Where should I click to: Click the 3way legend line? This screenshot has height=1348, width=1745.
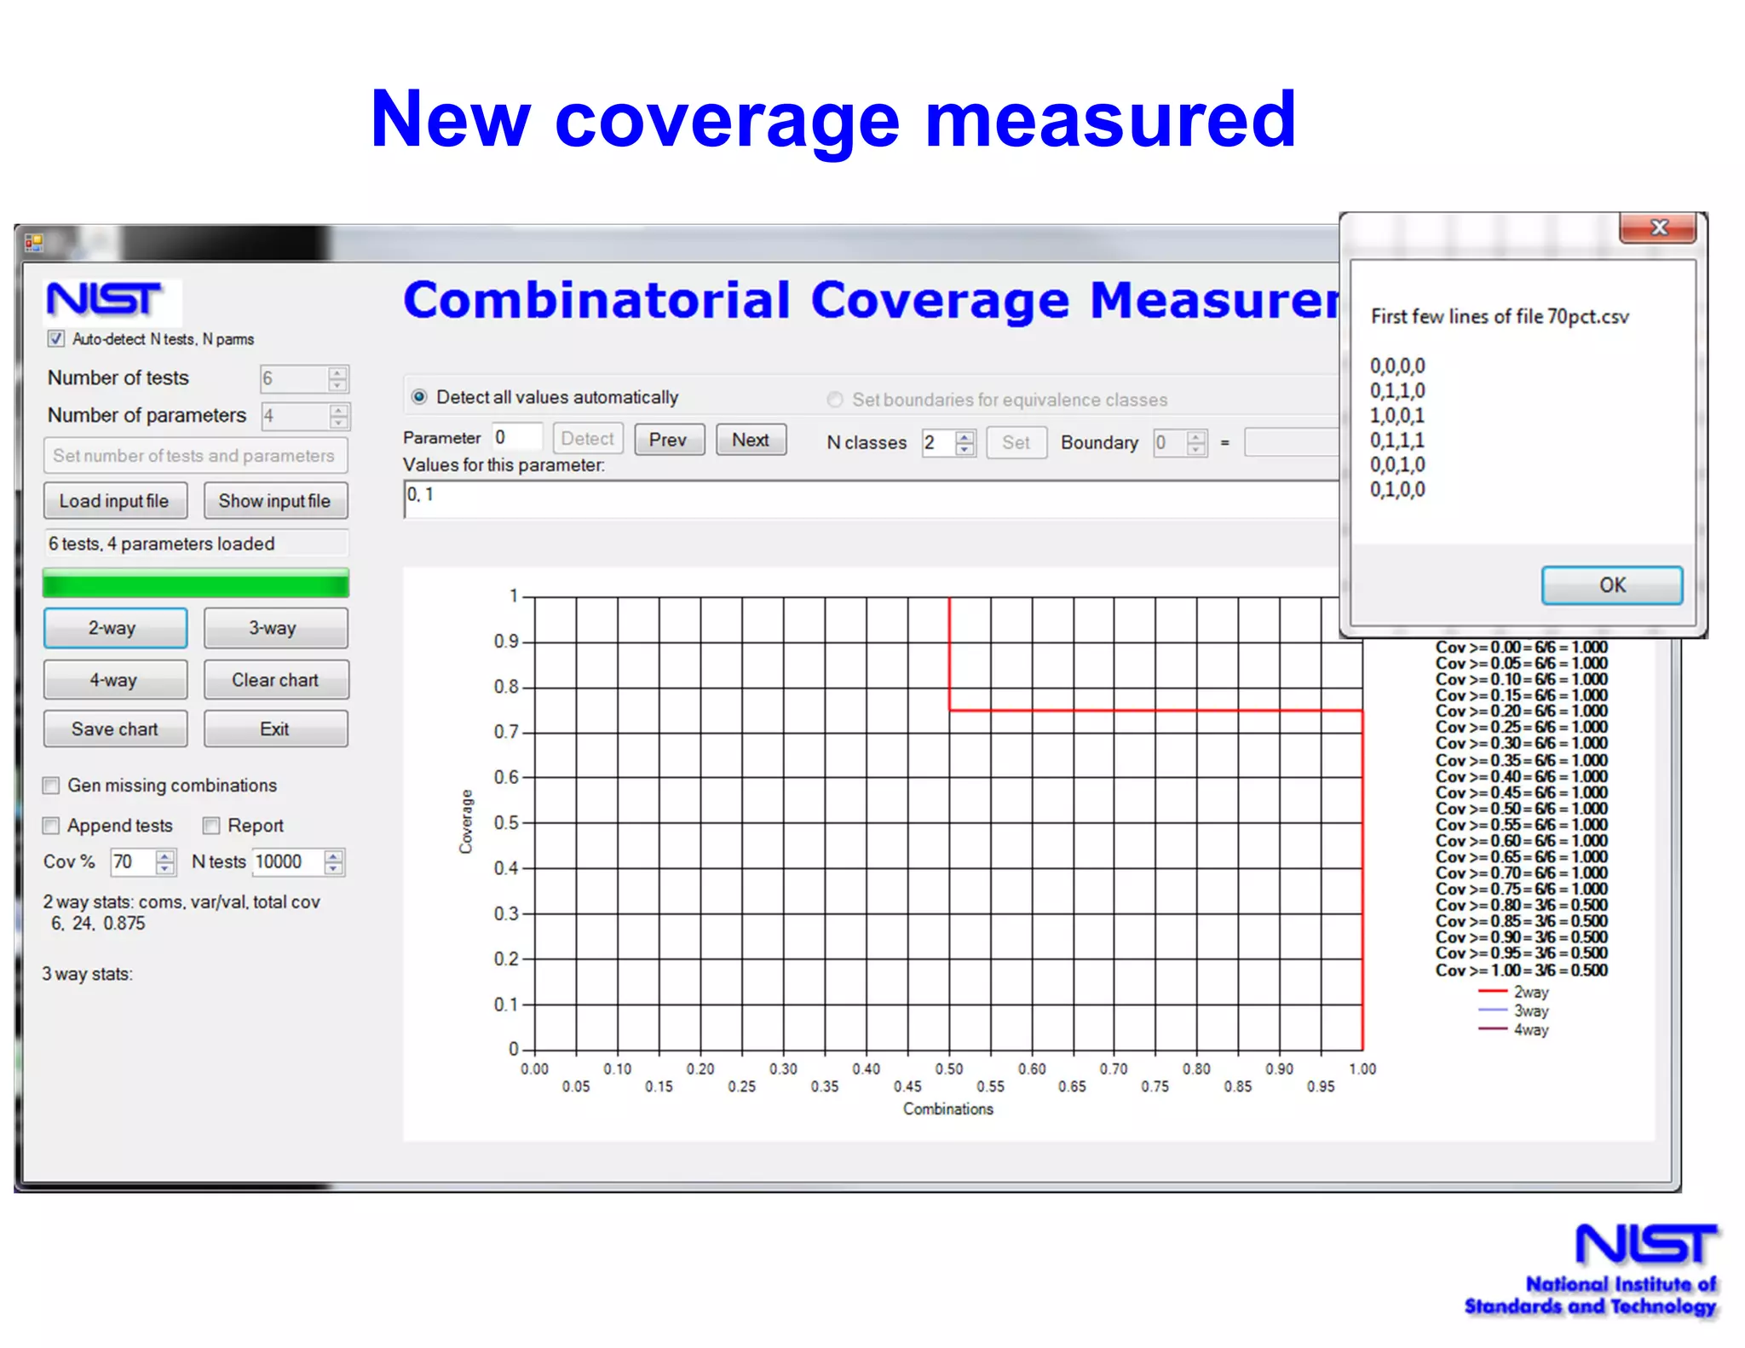point(1494,1011)
